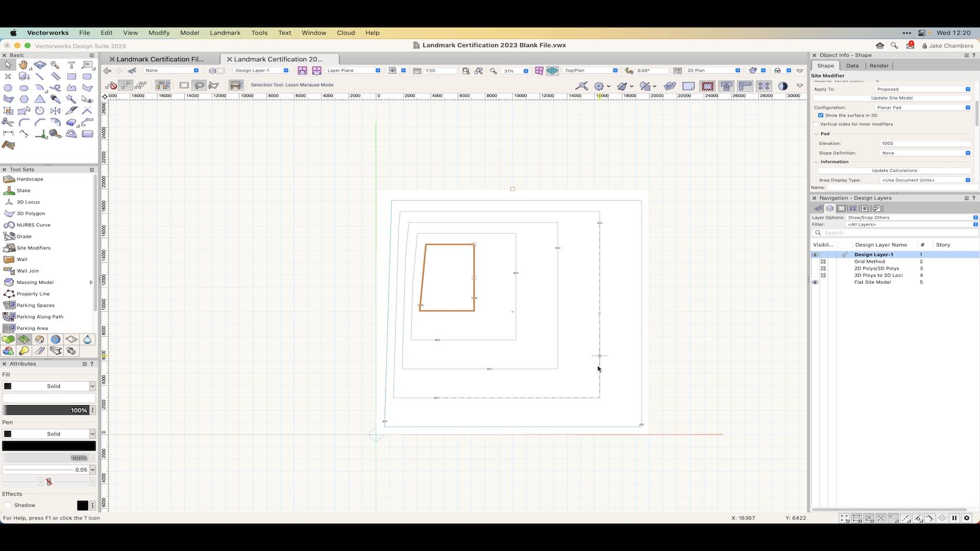Select the Massing Model tool
Viewport: 980px width, 551px height.
click(x=34, y=282)
